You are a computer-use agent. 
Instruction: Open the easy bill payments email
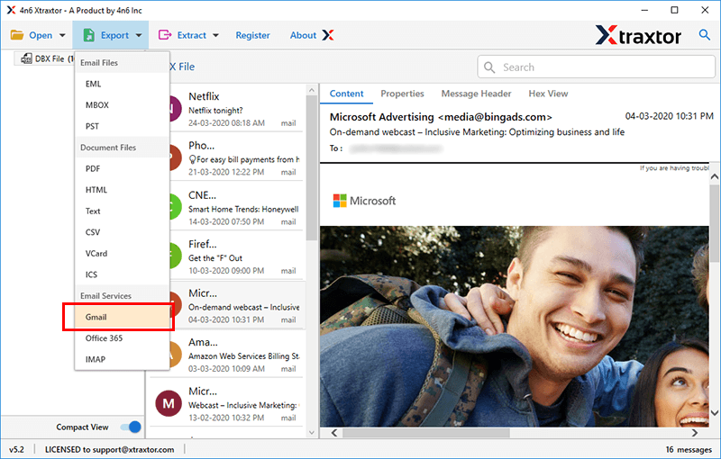pos(237,157)
